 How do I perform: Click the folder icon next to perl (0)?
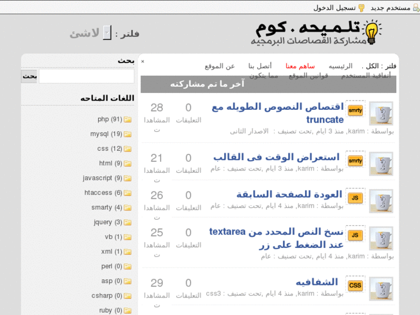point(128,267)
